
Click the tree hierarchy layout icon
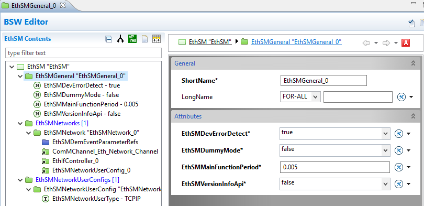[x=120, y=39]
